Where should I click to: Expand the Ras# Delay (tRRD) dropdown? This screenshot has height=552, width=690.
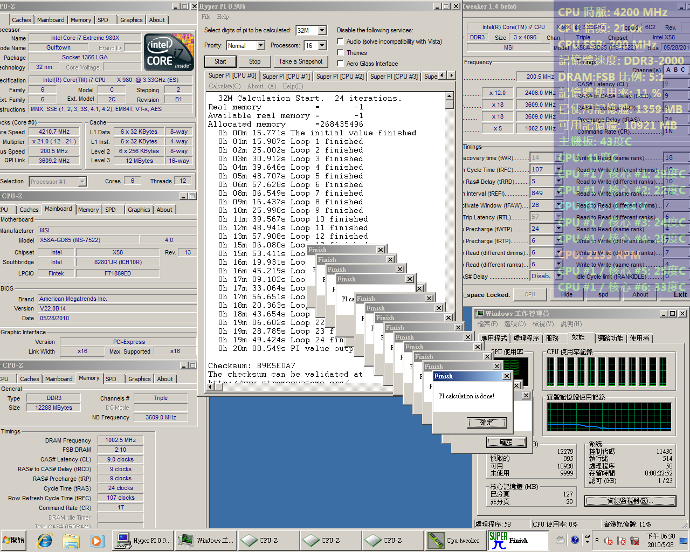pyautogui.click(x=558, y=181)
